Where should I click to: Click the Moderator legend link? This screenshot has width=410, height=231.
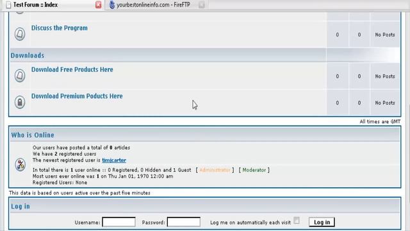click(254, 170)
